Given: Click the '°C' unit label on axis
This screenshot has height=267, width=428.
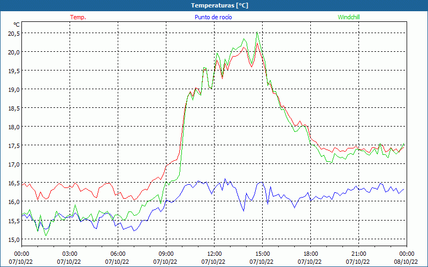Looking at the screenshot, I should point(17,25).
